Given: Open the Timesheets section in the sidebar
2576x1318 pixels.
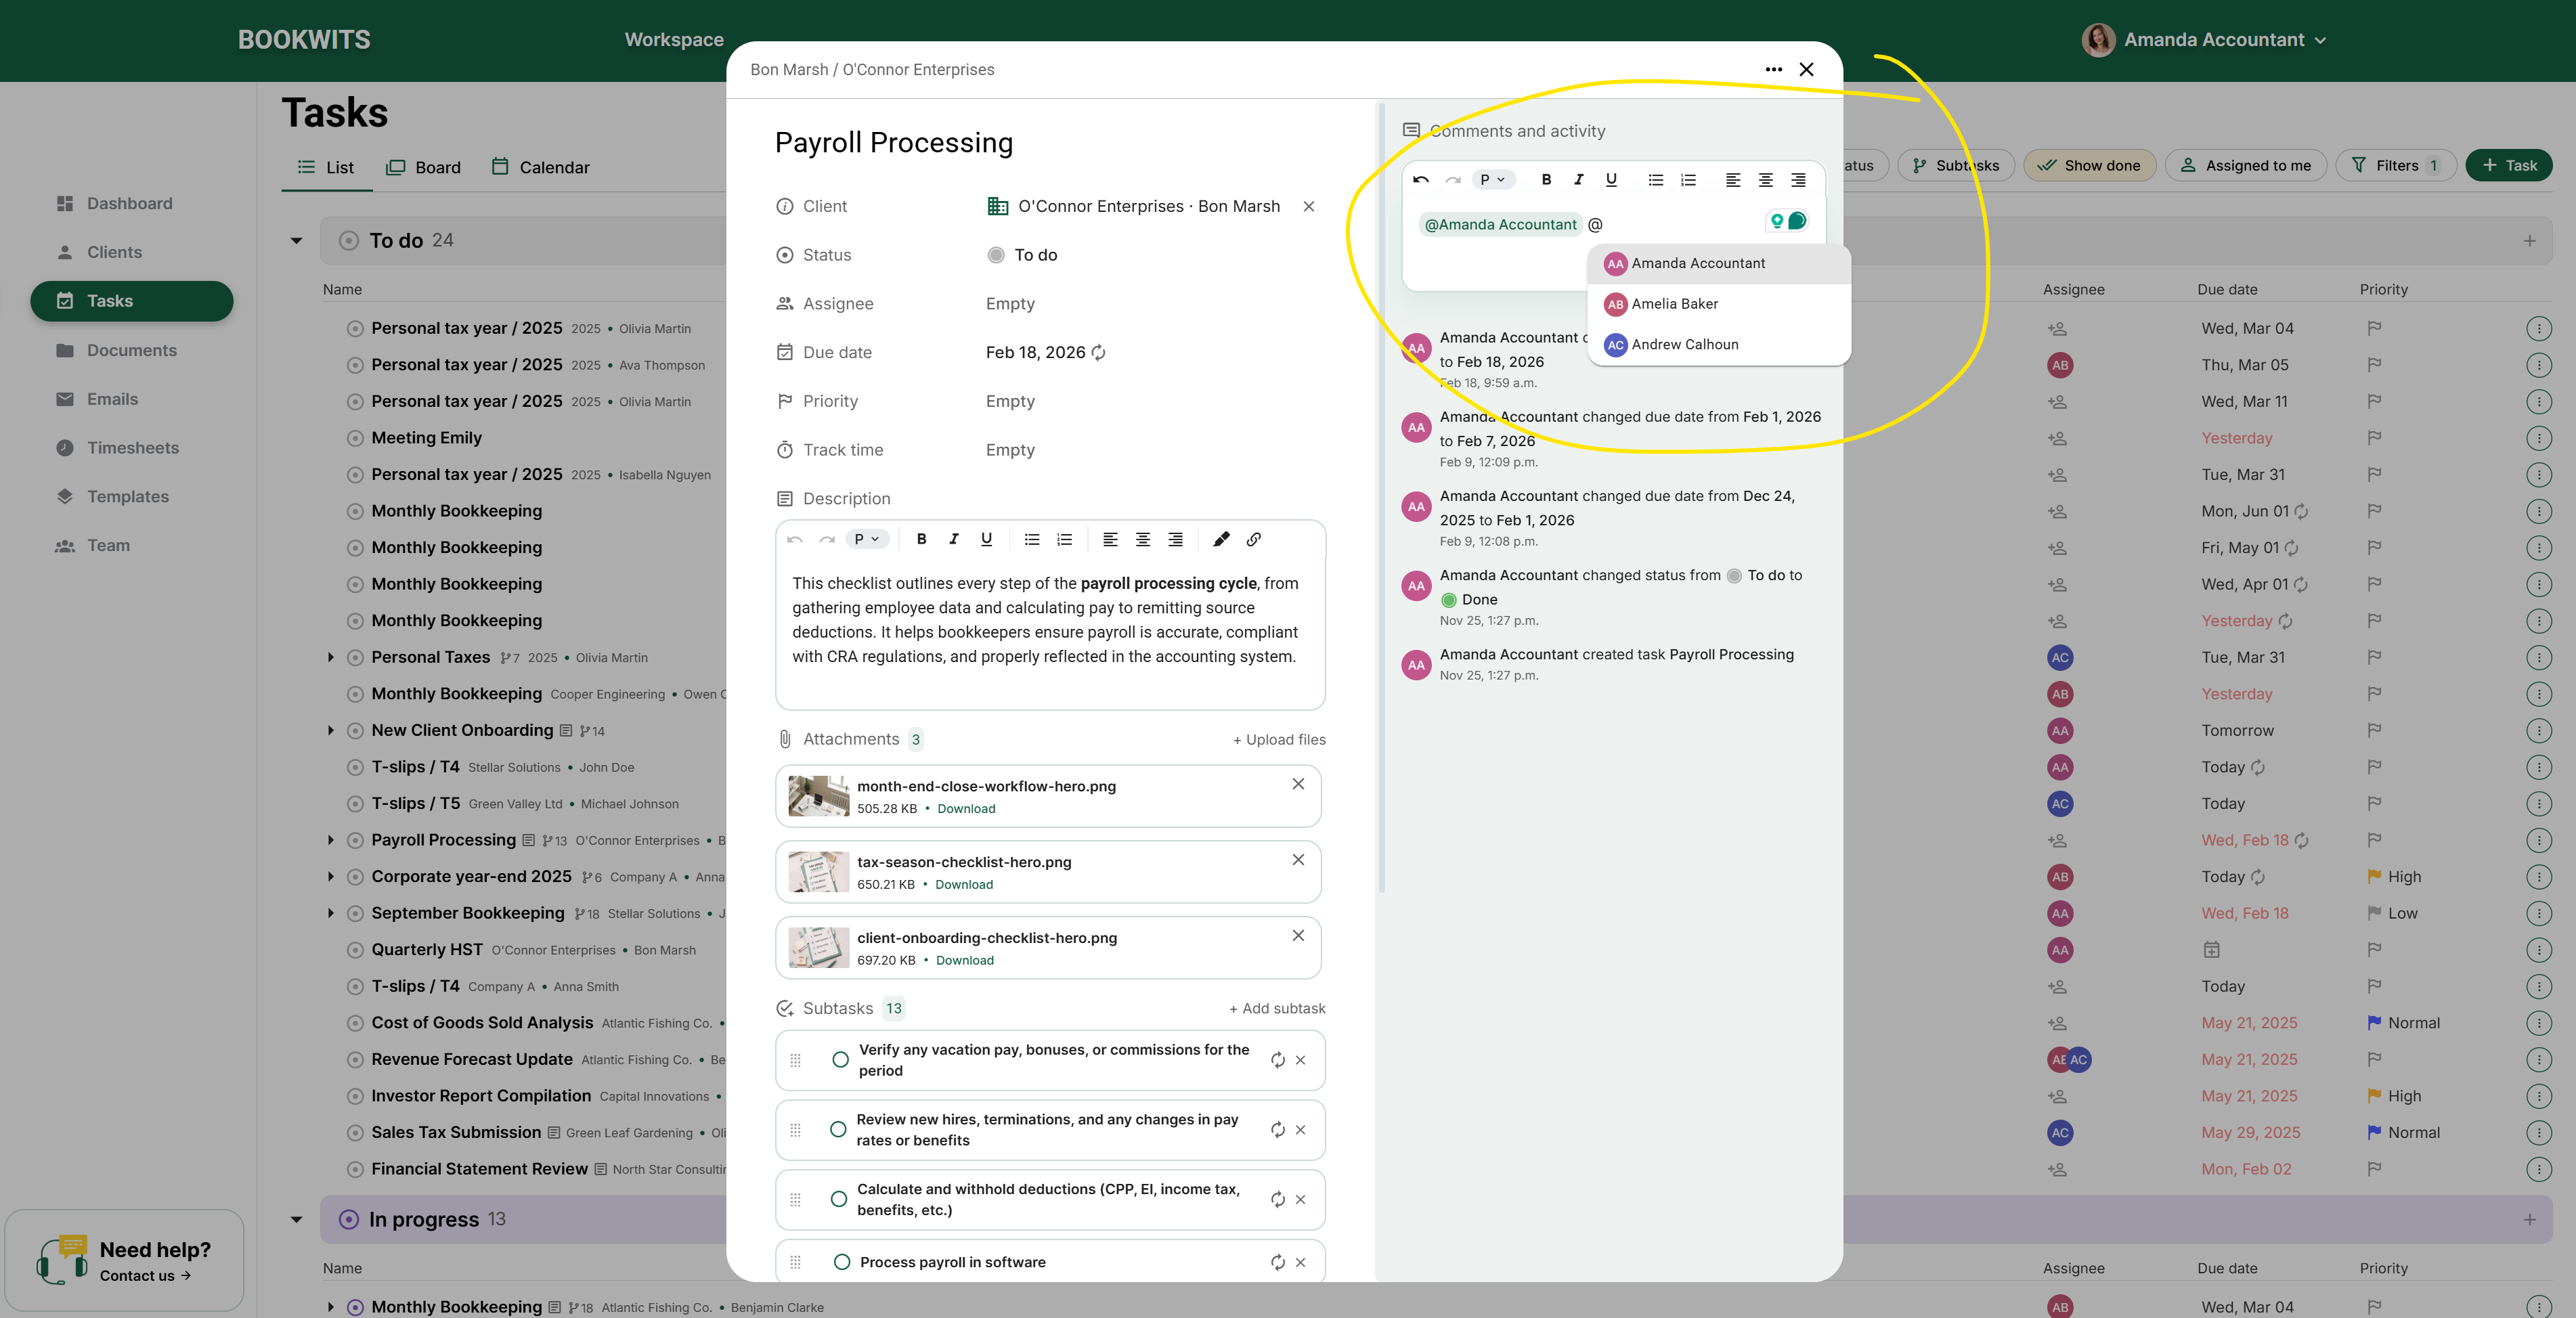Looking at the screenshot, I should tap(133, 447).
